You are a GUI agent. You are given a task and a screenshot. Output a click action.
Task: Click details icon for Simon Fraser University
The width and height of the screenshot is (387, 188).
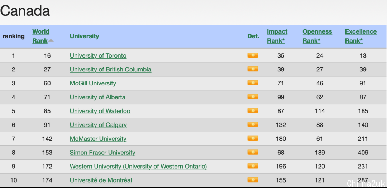(x=253, y=152)
